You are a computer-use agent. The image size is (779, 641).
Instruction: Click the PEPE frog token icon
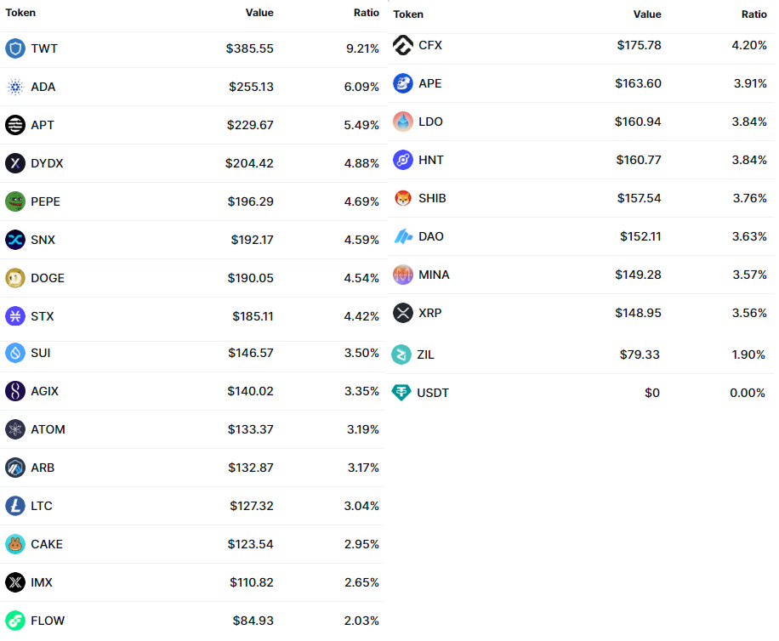coord(15,201)
